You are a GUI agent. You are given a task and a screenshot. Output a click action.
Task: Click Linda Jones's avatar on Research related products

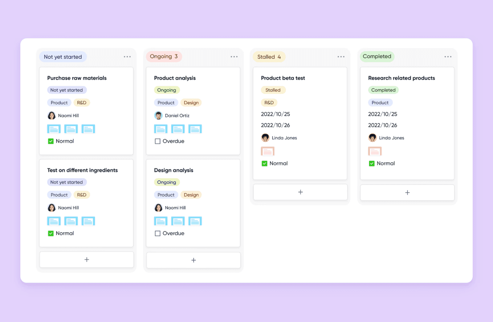click(373, 138)
